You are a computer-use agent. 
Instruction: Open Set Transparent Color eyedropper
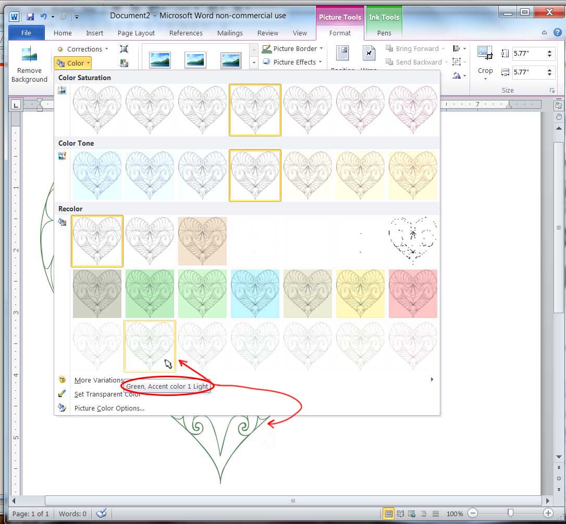62,394
